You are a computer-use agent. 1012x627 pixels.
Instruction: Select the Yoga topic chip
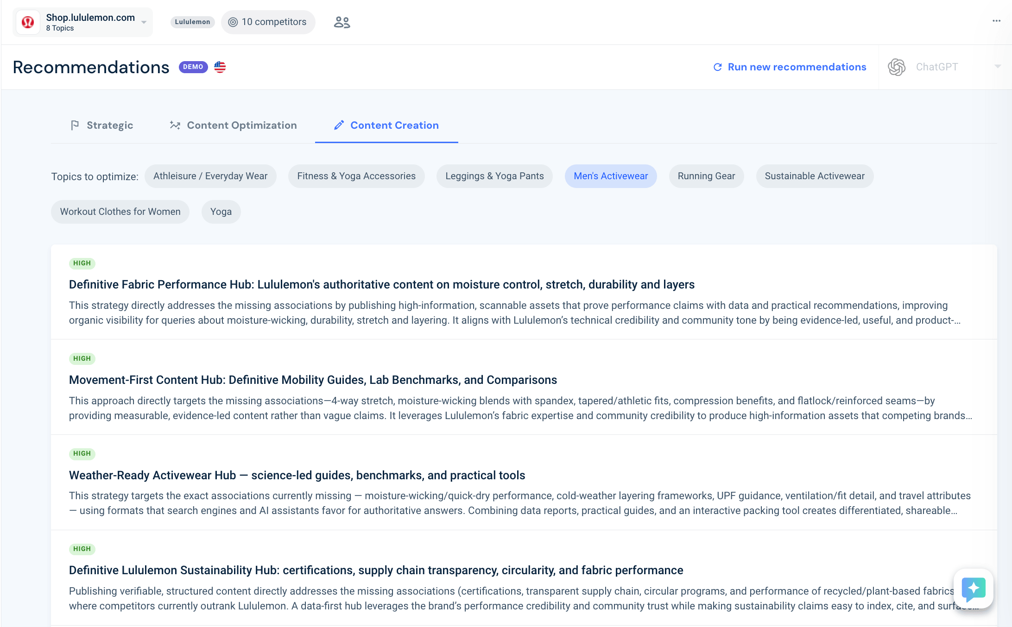click(221, 212)
